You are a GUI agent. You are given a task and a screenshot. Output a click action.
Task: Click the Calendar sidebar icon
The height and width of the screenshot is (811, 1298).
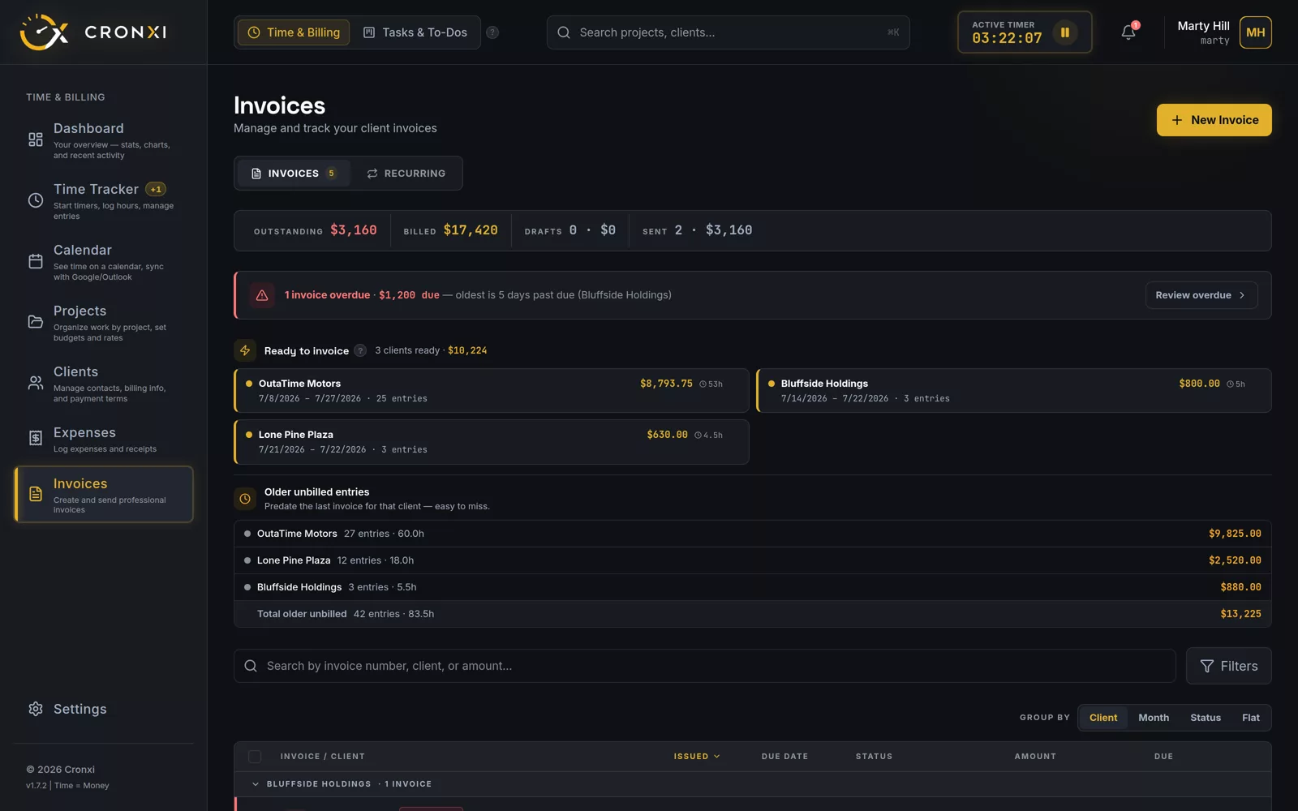(x=36, y=261)
